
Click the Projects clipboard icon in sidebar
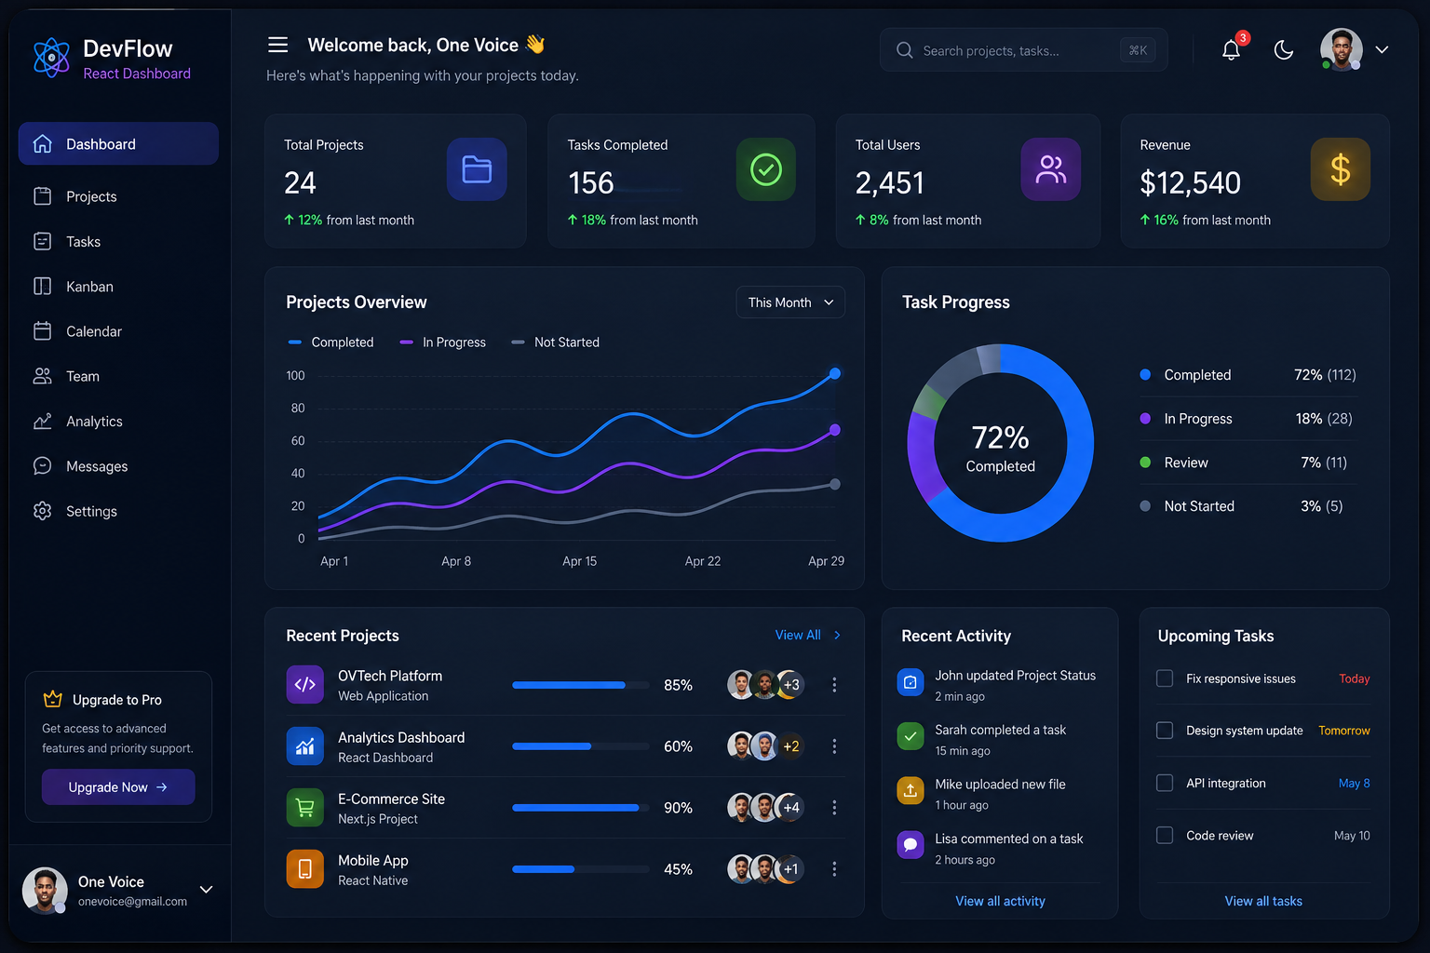(43, 196)
